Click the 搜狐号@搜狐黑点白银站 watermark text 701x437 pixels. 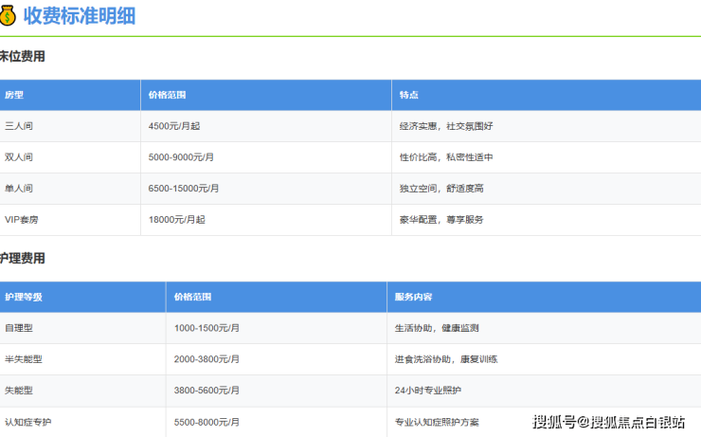click(x=608, y=422)
